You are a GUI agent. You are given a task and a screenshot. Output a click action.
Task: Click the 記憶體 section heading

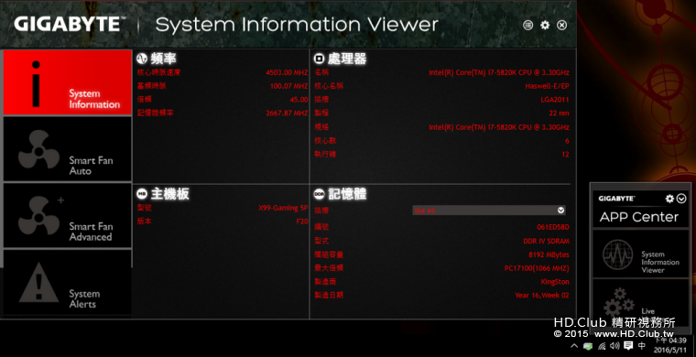(x=347, y=194)
